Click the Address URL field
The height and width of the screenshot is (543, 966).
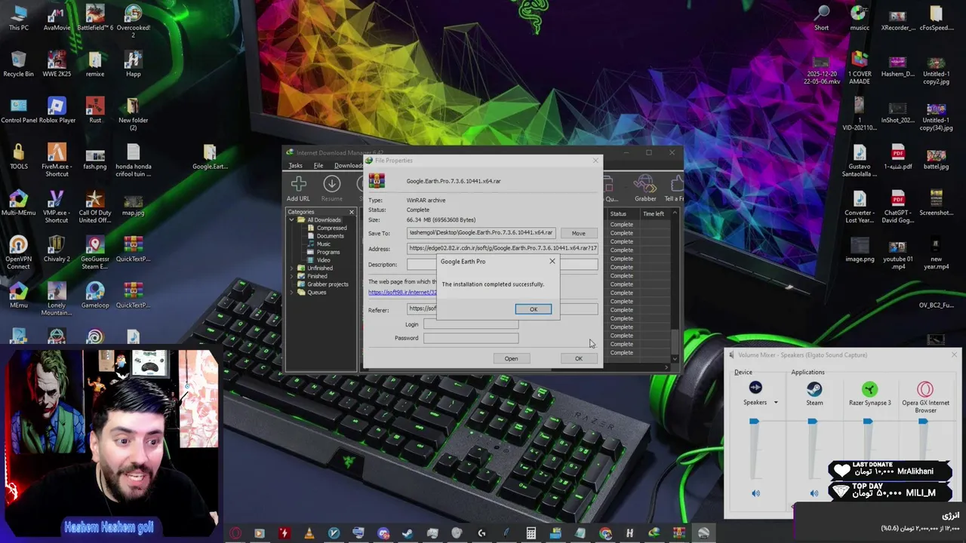tap(503, 248)
